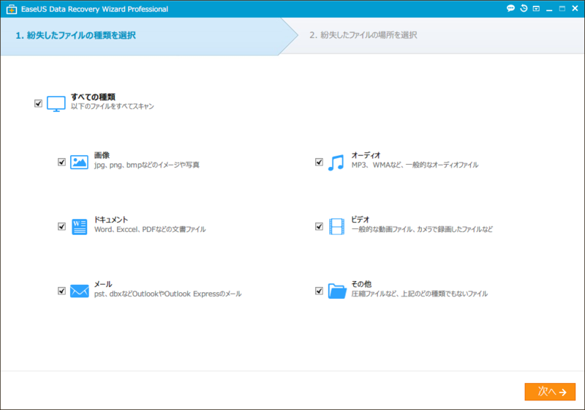
Task: Toggle the ビデオ checkbox
Action: [x=319, y=227]
